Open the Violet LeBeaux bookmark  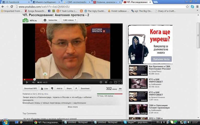click(118, 11)
